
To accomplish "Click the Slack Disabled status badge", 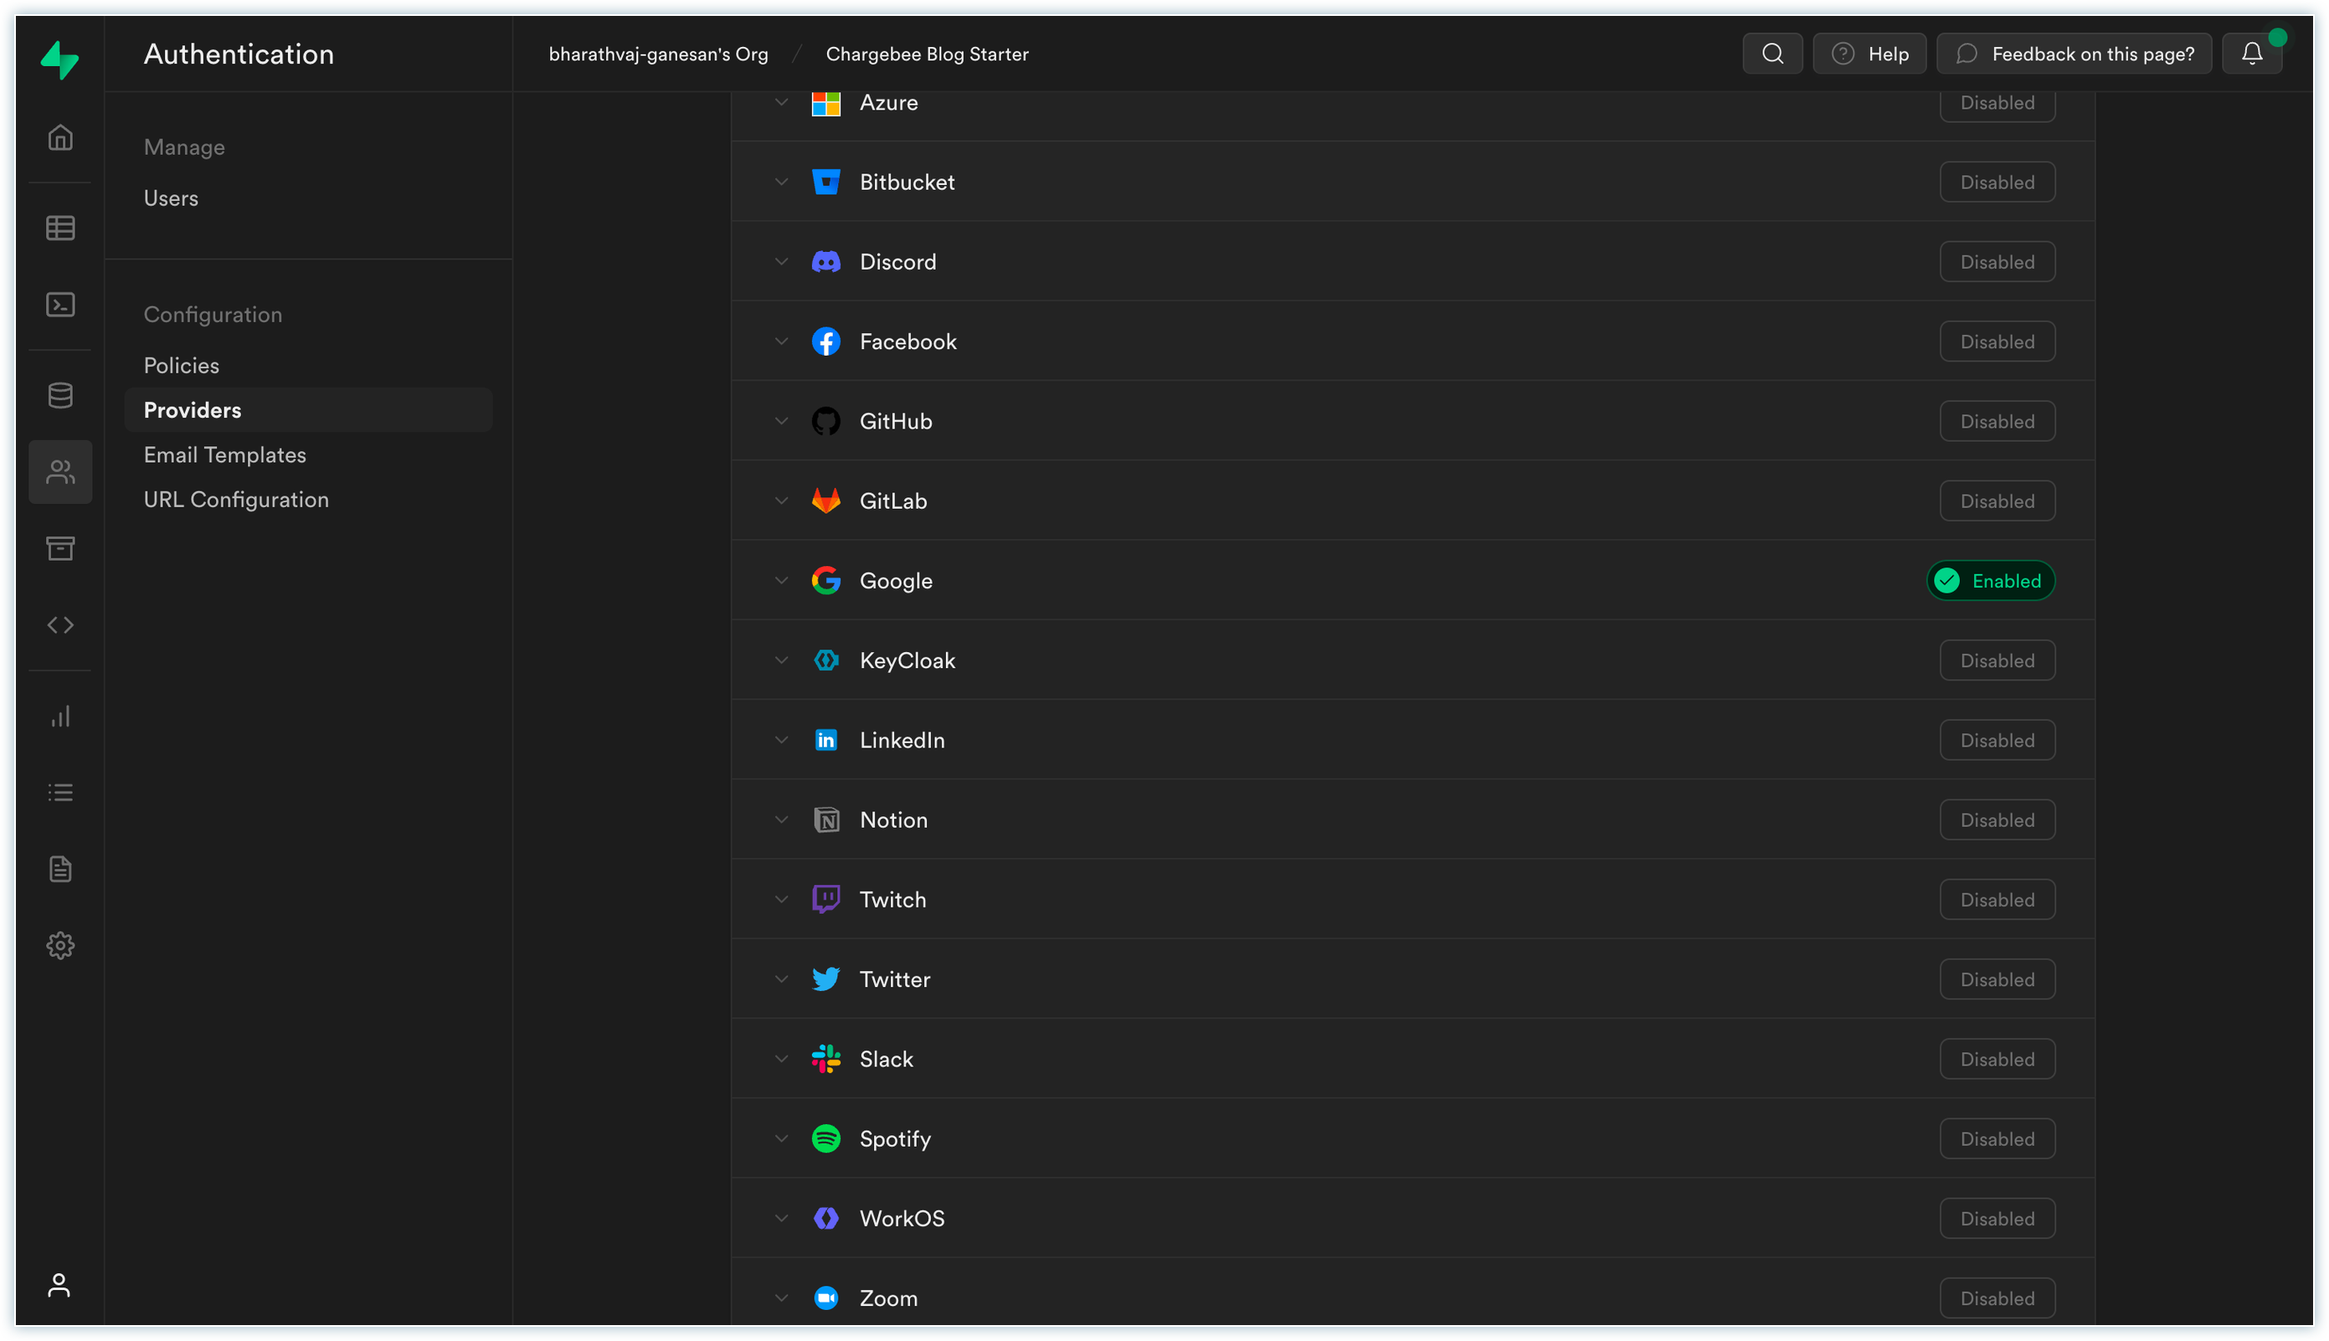I will (x=1997, y=1058).
